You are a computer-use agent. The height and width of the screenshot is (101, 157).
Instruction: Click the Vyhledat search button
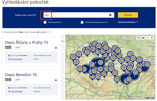point(128,15)
